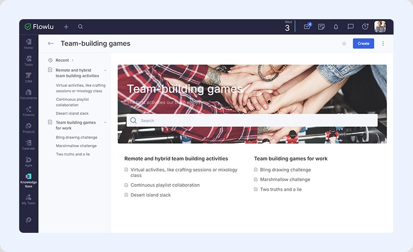413x252 pixels.
Task: Collapse Remote and hybrid team building chevron
Action: click(105, 70)
